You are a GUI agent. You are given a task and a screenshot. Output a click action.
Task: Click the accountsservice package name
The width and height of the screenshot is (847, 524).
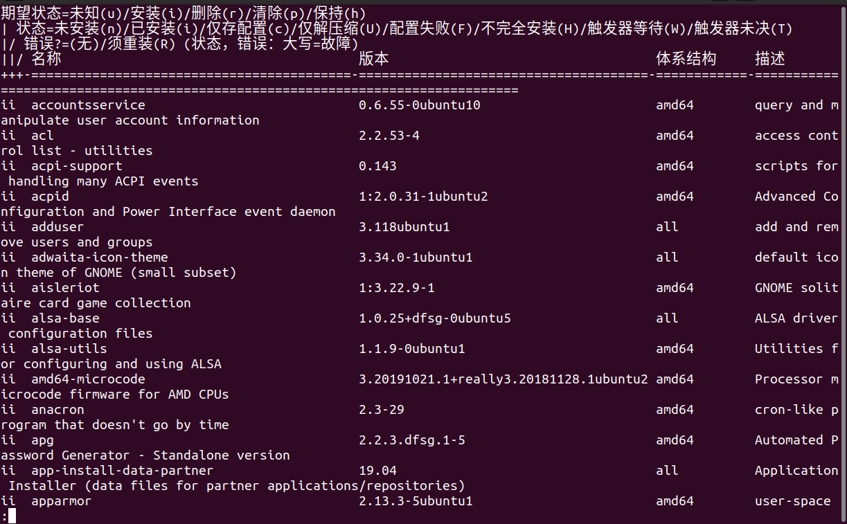tap(89, 105)
